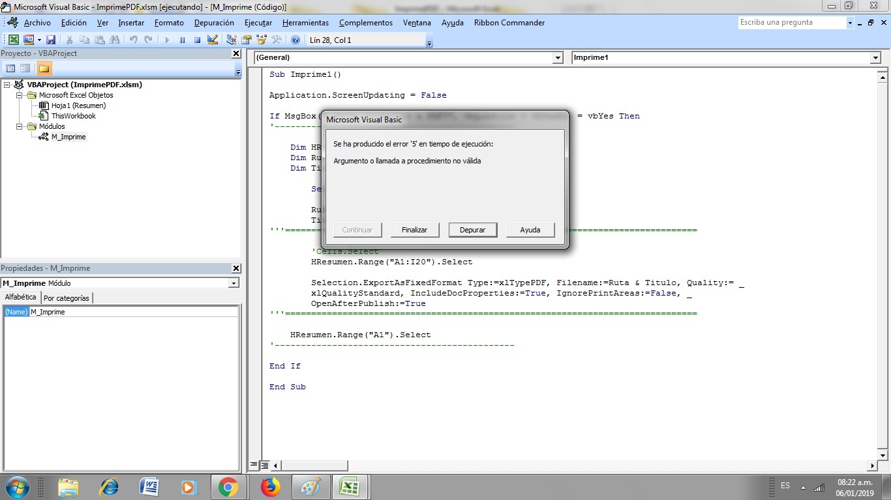891x500 pixels.
Task: Click the code window vertical scroll down arrow
Action: 883,455
